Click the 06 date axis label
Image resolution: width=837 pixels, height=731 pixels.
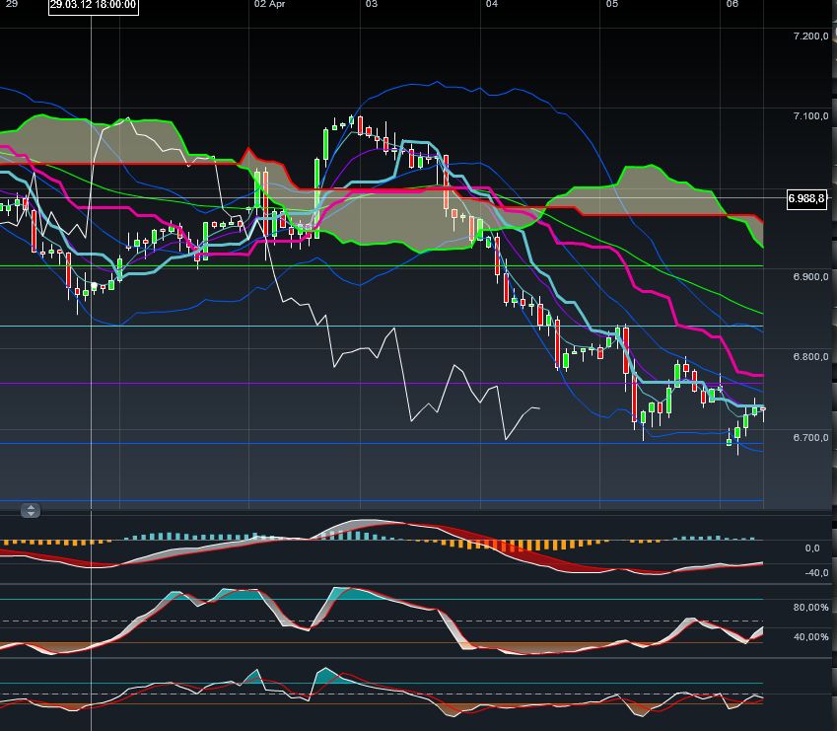pos(732,4)
